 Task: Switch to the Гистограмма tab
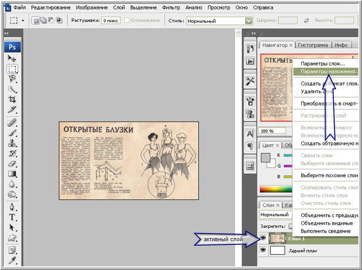(314, 45)
